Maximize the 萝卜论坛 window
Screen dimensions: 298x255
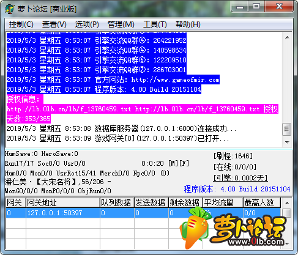coord(256,7)
